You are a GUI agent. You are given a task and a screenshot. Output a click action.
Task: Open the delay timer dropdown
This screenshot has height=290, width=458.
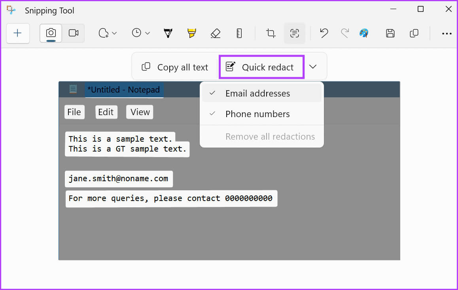click(141, 33)
